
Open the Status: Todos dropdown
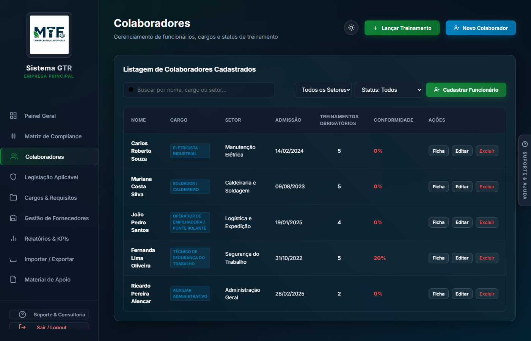click(389, 90)
